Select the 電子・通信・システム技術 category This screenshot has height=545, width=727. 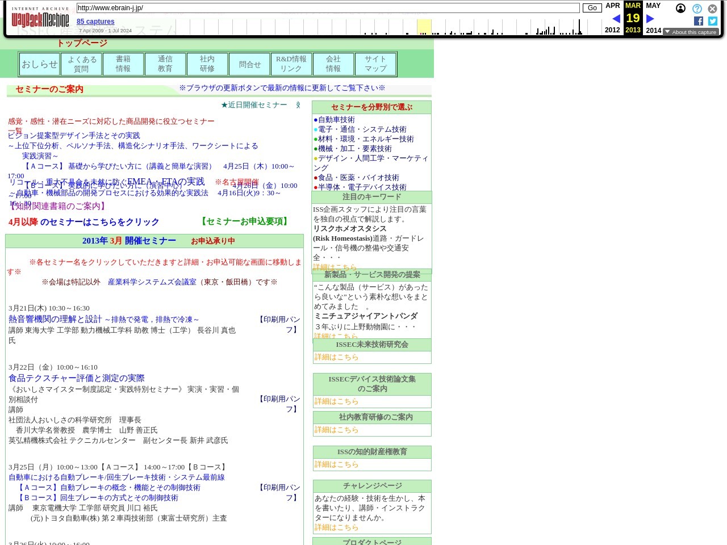(x=362, y=129)
